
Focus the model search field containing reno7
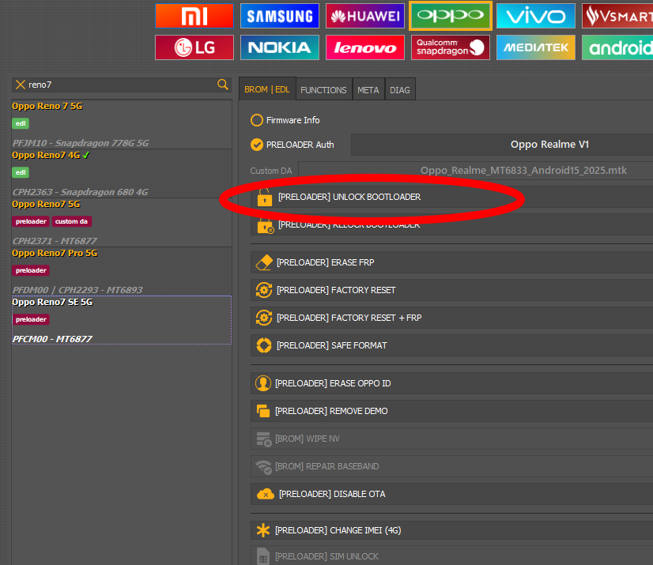(121, 85)
